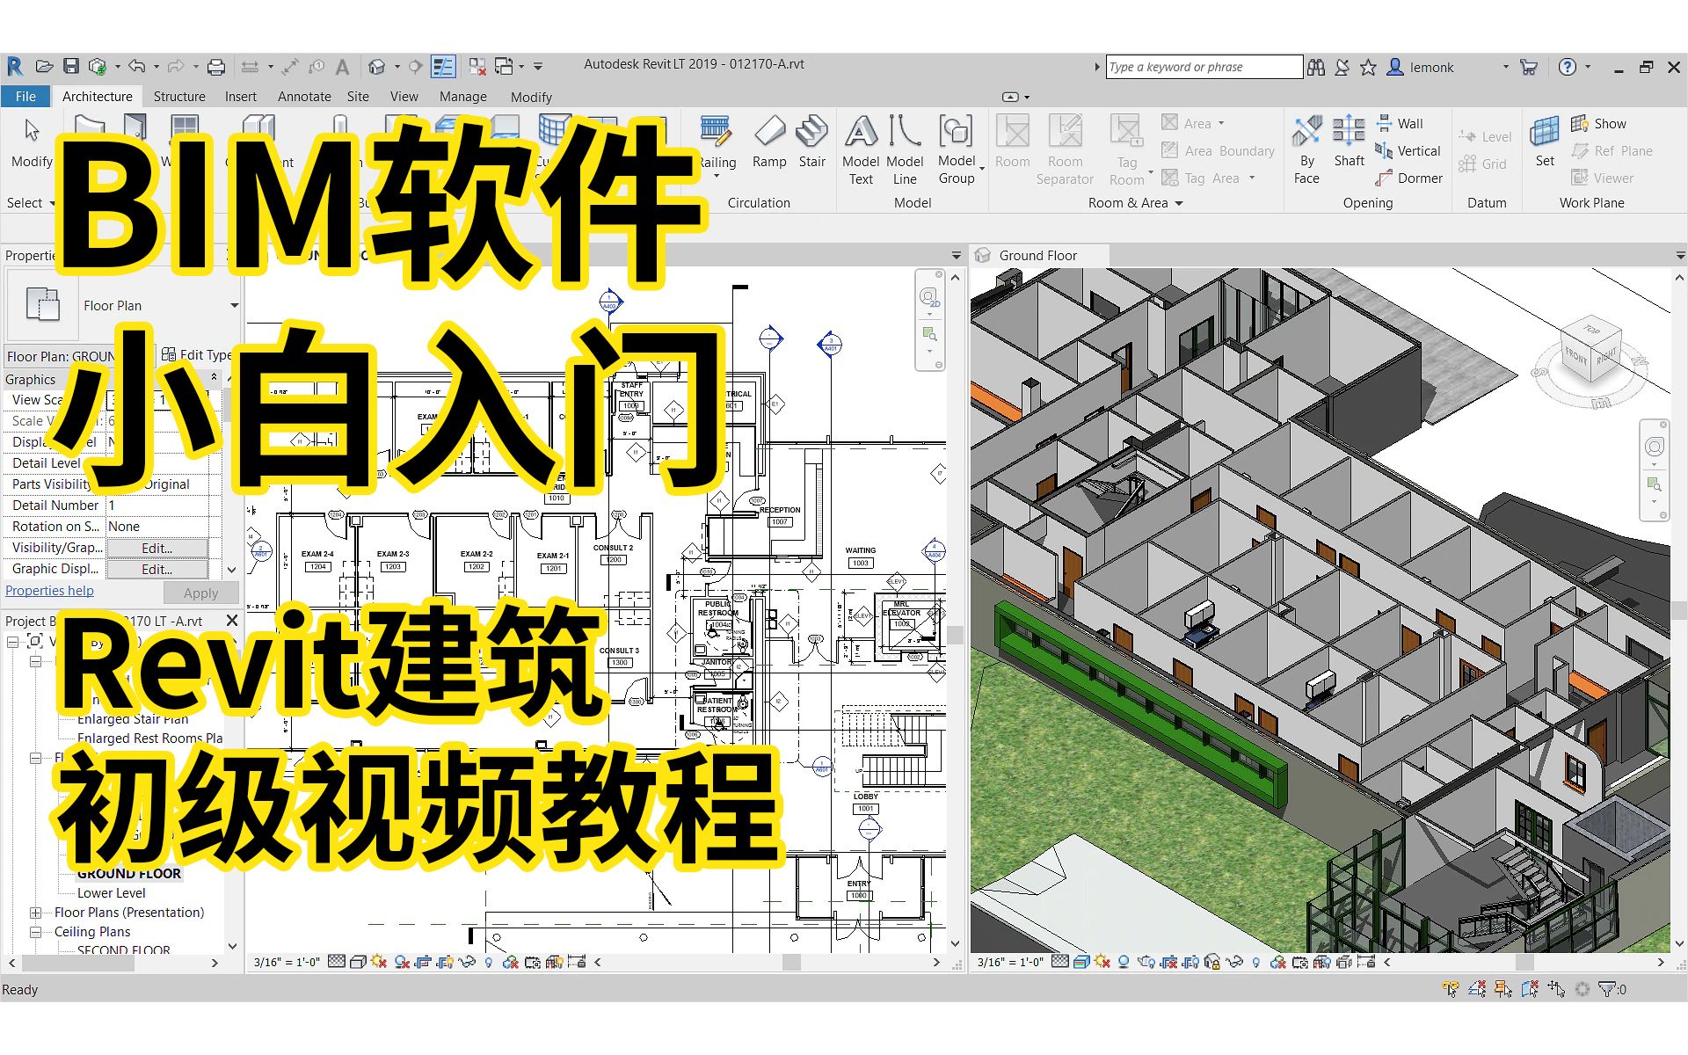Expand the Room & Area panel dropdown
1688x1055 pixels.
tap(1179, 203)
